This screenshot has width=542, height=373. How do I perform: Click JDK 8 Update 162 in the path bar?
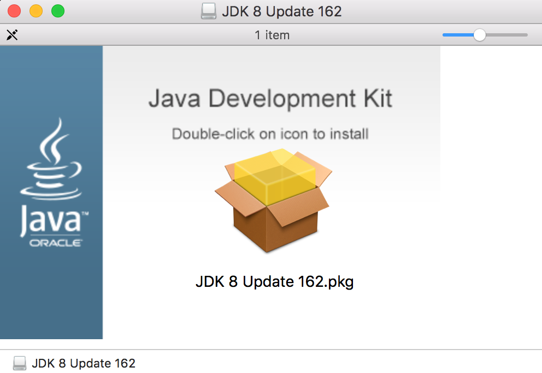click(84, 363)
